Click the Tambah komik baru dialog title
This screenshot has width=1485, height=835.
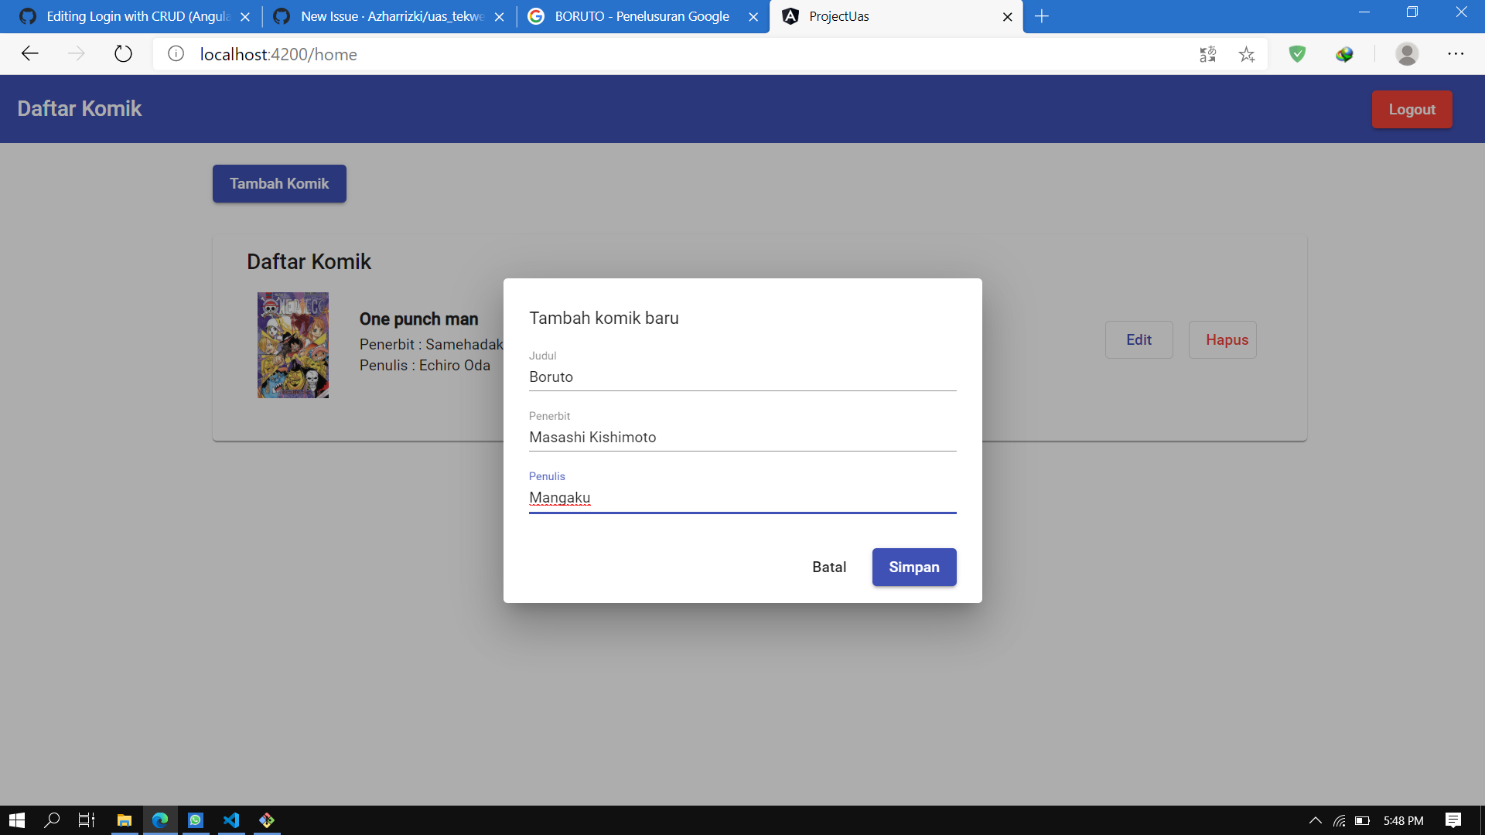click(x=604, y=318)
